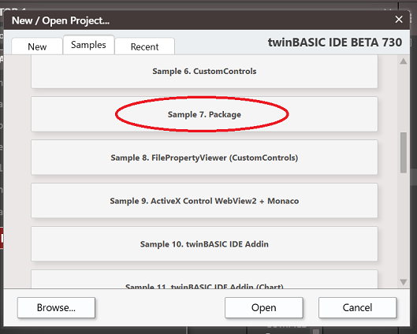Click scrollbar track below the thumb
The image size is (417, 334).
point(404,225)
